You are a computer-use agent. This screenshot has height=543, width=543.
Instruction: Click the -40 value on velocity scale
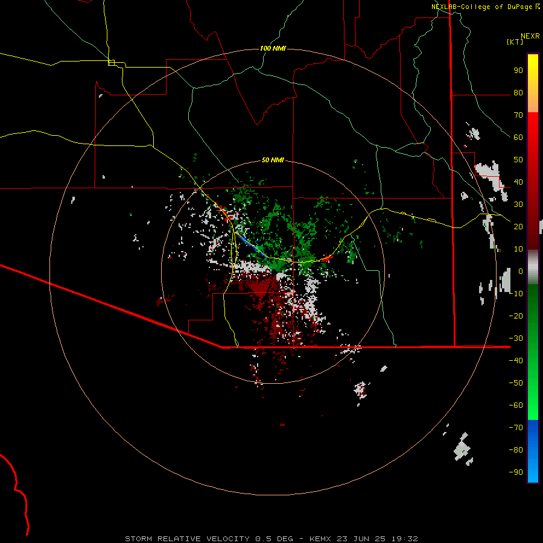pos(516,361)
